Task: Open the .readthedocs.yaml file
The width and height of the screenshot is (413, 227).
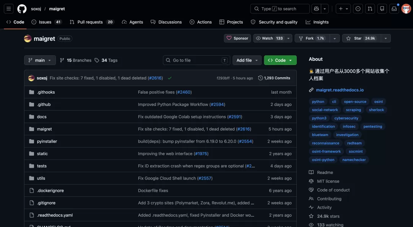Action: click(55, 215)
